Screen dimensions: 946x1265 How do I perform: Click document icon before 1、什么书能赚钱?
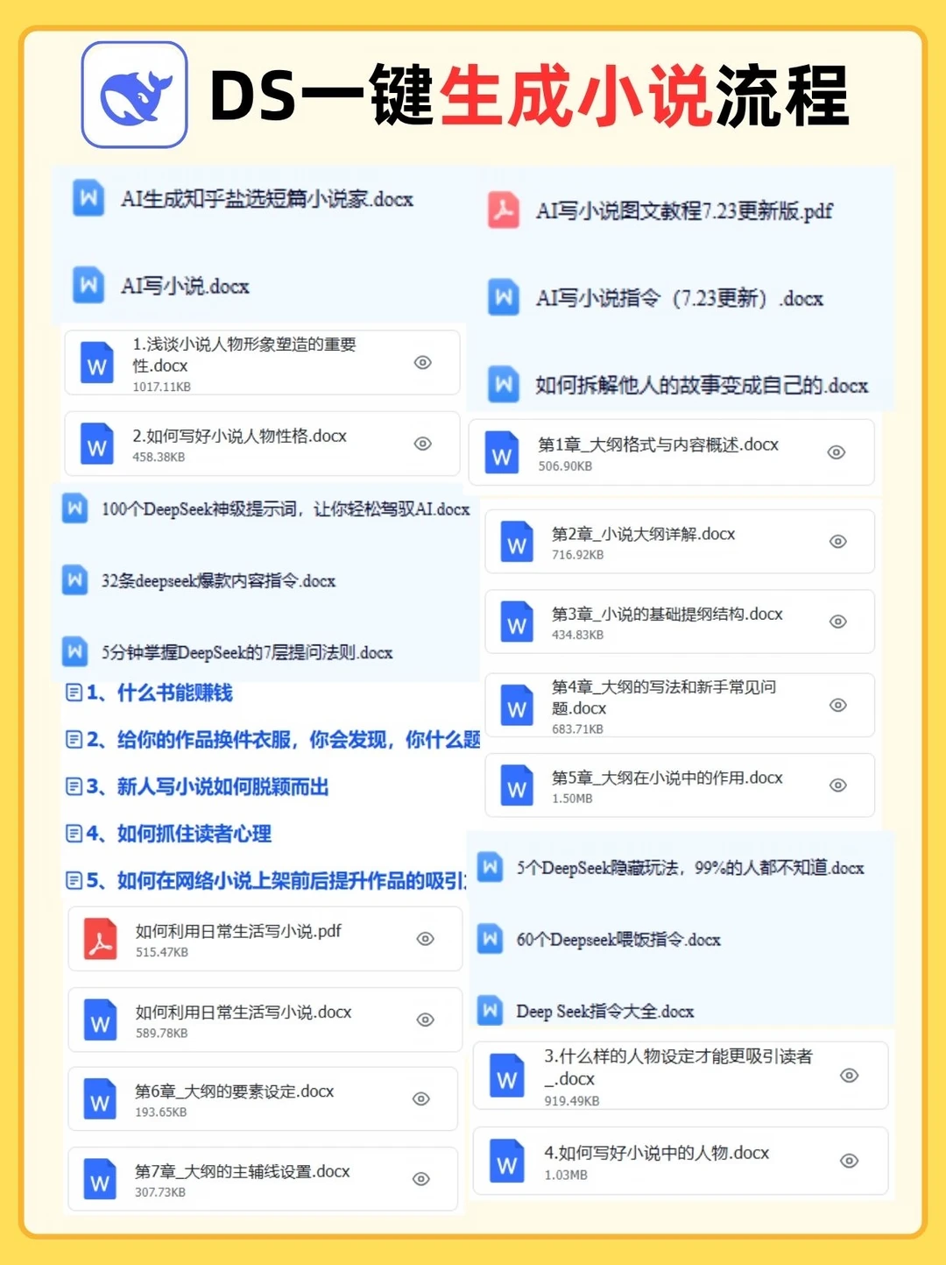click(x=74, y=693)
